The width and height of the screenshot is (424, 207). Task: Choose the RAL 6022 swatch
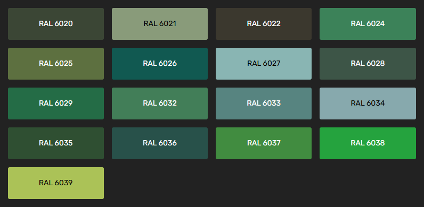tap(263, 24)
